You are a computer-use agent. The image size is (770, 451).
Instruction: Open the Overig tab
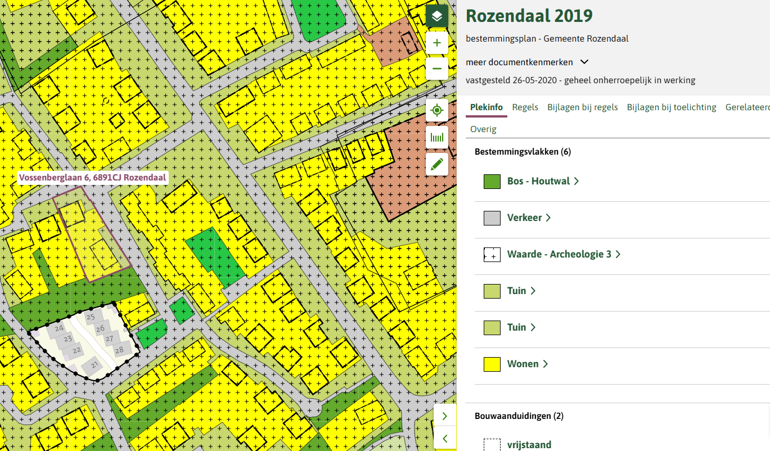(x=483, y=129)
